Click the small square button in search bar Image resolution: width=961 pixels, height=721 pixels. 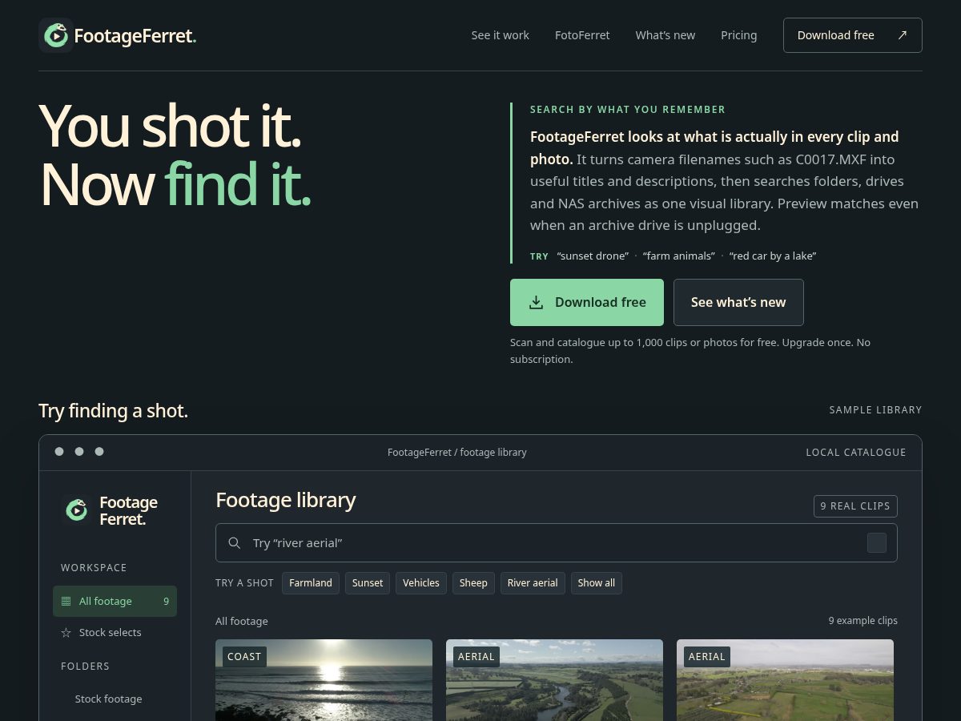(x=877, y=543)
